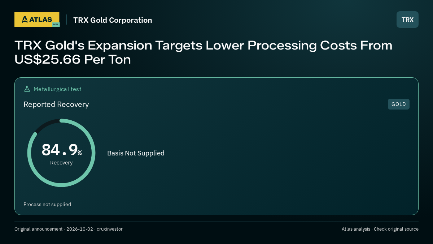
Task: Click the Atlas beta logo
Action: click(x=37, y=20)
